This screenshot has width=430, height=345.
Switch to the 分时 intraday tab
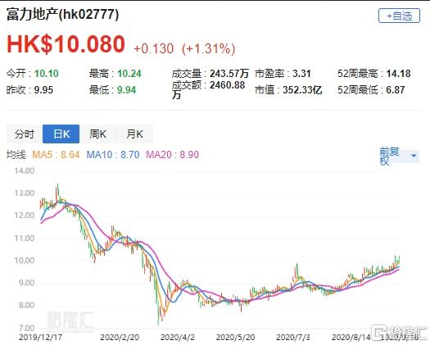pos(25,134)
